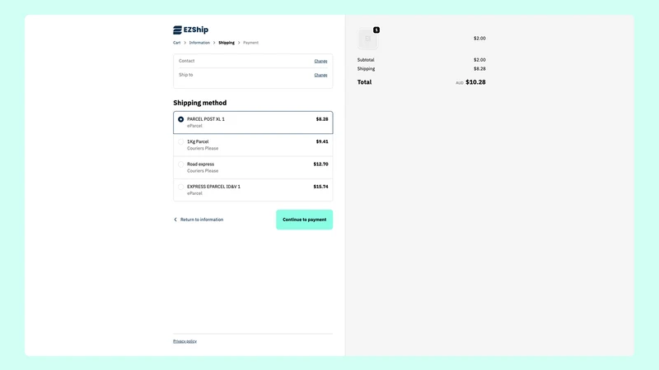The height and width of the screenshot is (370, 659).
Task: Click the $8.28 shipping cost in summary
Action: click(479, 69)
